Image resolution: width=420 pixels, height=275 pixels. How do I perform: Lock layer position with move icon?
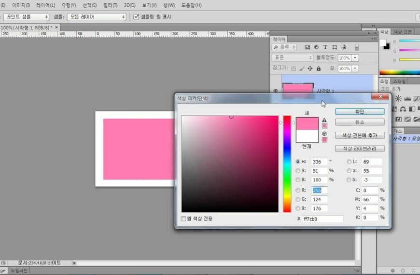(310, 69)
